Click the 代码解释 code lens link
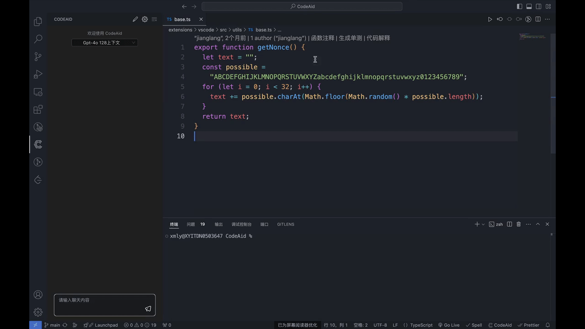The image size is (585, 329). (x=378, y=38)
